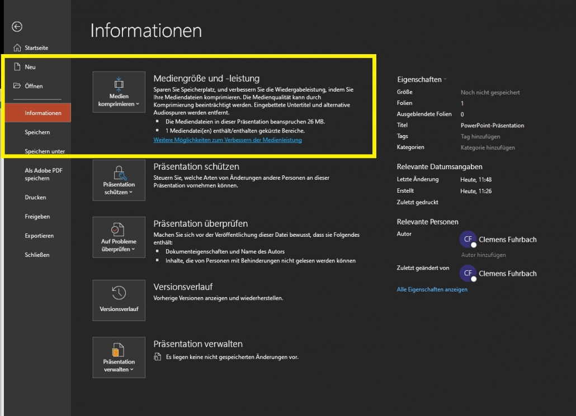Select Speichern in the sidebar
This screenshot has width=576, height=416.
[37, 132]
